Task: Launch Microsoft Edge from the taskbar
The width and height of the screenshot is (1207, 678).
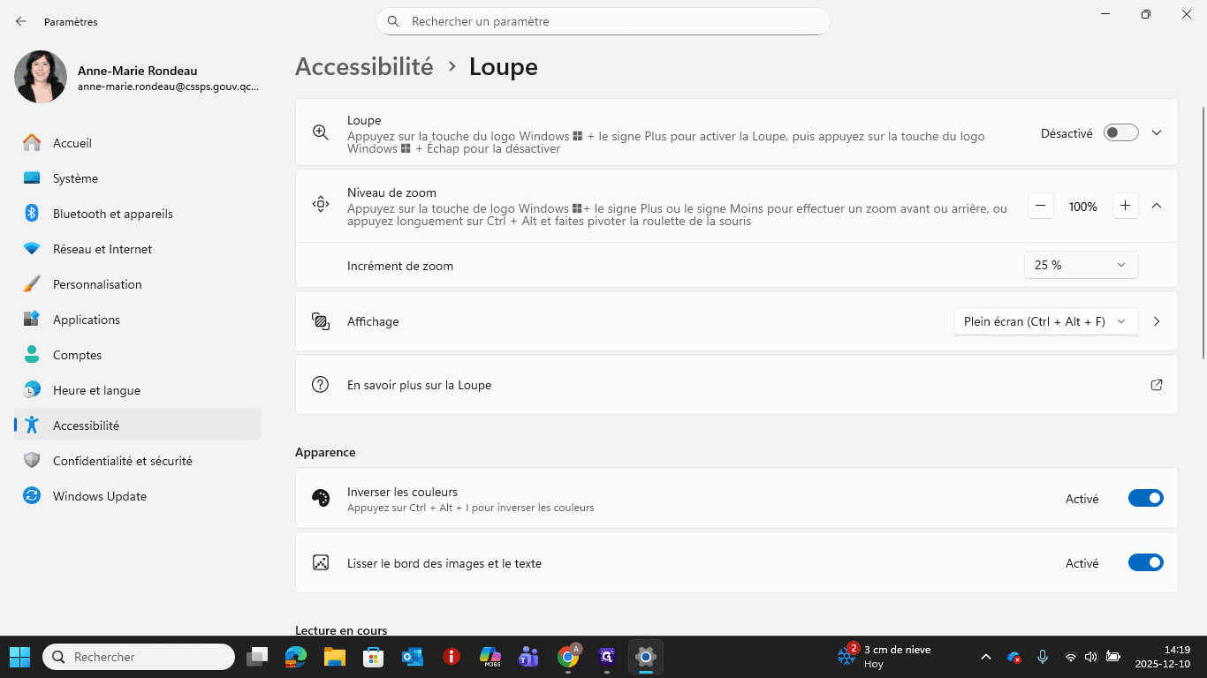Action: point(296,657)
